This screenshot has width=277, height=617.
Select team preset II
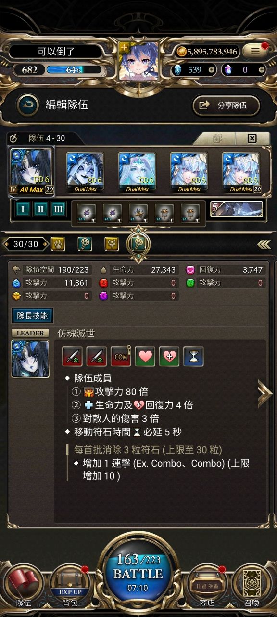(40, 210)
